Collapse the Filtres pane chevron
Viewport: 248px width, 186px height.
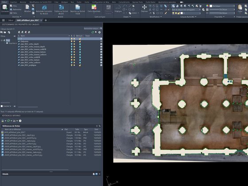pyautogui.click(x=15, y=36)
